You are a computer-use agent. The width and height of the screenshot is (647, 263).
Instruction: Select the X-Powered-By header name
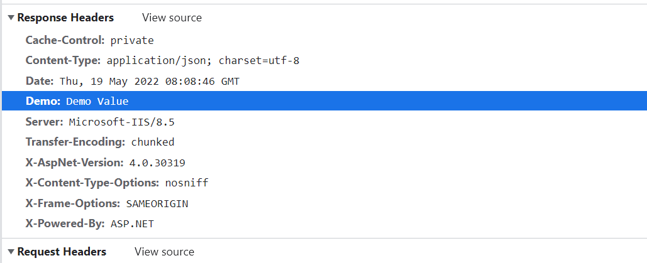point(65,224)
